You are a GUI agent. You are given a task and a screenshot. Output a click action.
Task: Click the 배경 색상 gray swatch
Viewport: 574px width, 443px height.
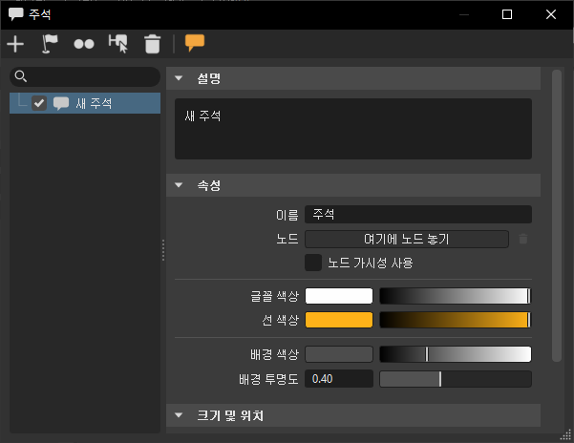pos(339,354)
